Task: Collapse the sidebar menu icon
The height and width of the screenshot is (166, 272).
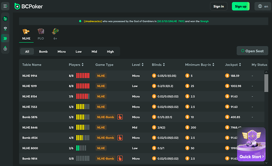Action: 5,6
